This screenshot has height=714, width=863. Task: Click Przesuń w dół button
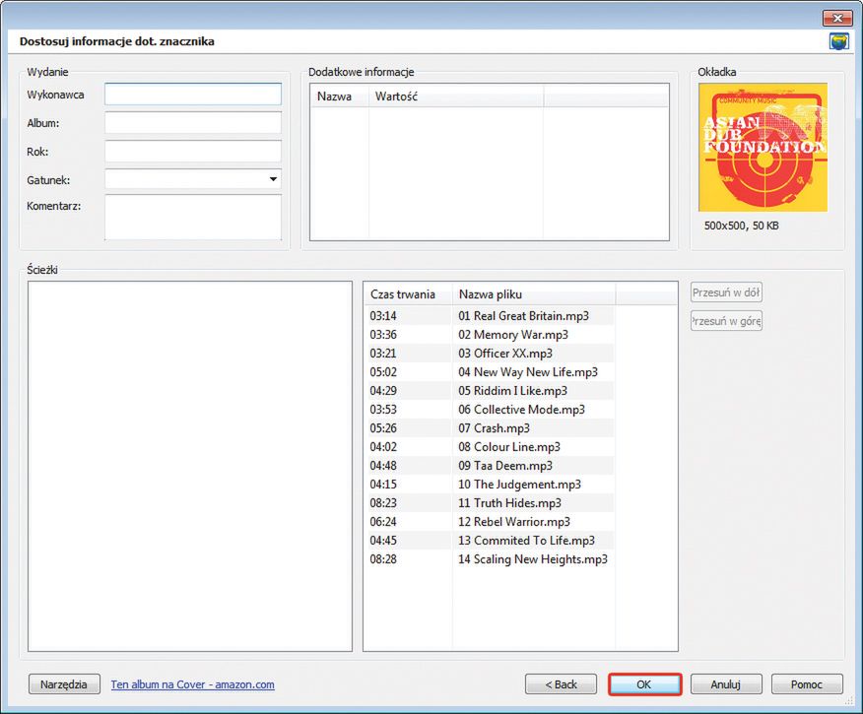point(726,292)
